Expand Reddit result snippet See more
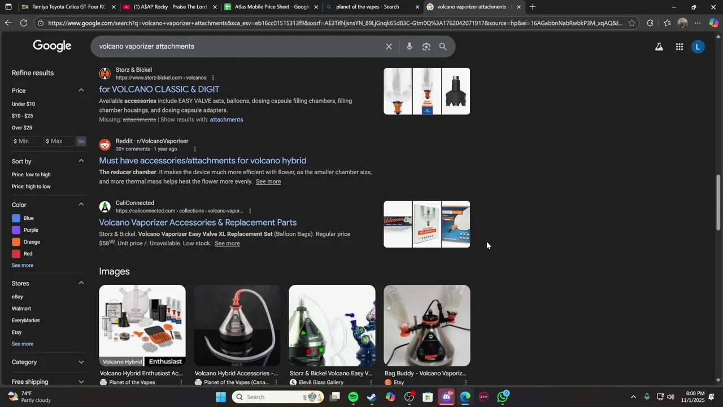723x407 pixels. pos(268,181)
